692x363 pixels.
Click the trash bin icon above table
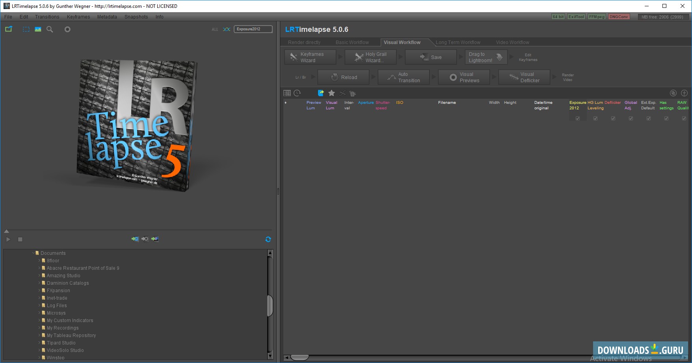pos(353,93)
